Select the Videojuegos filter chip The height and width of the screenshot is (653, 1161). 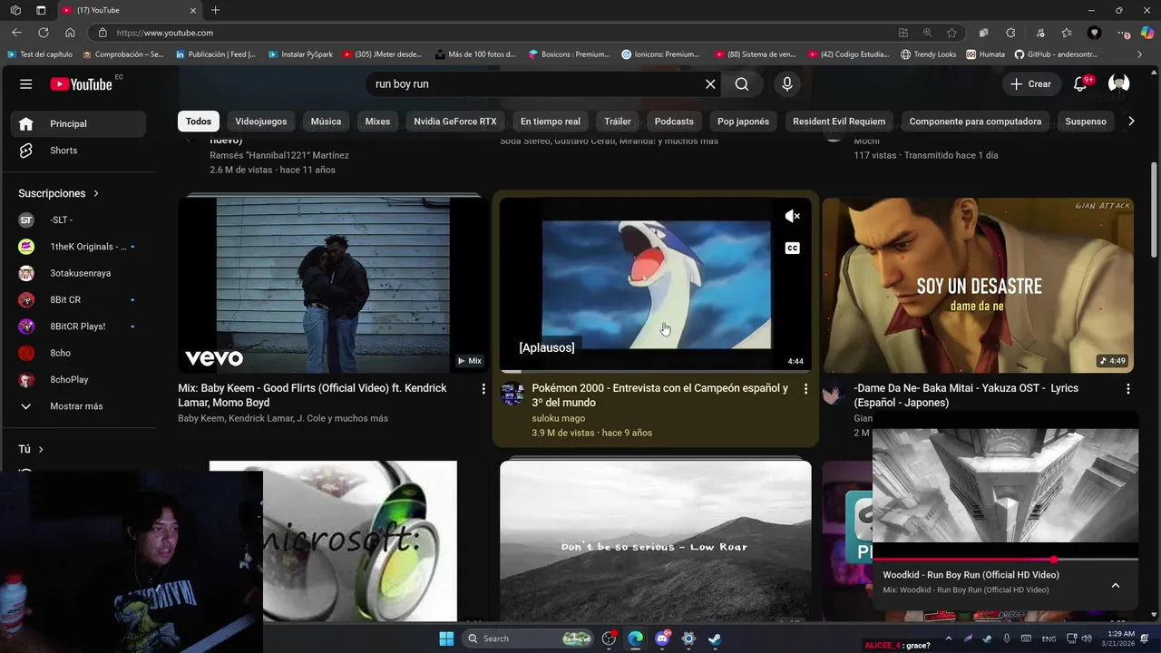coord(261,122)
